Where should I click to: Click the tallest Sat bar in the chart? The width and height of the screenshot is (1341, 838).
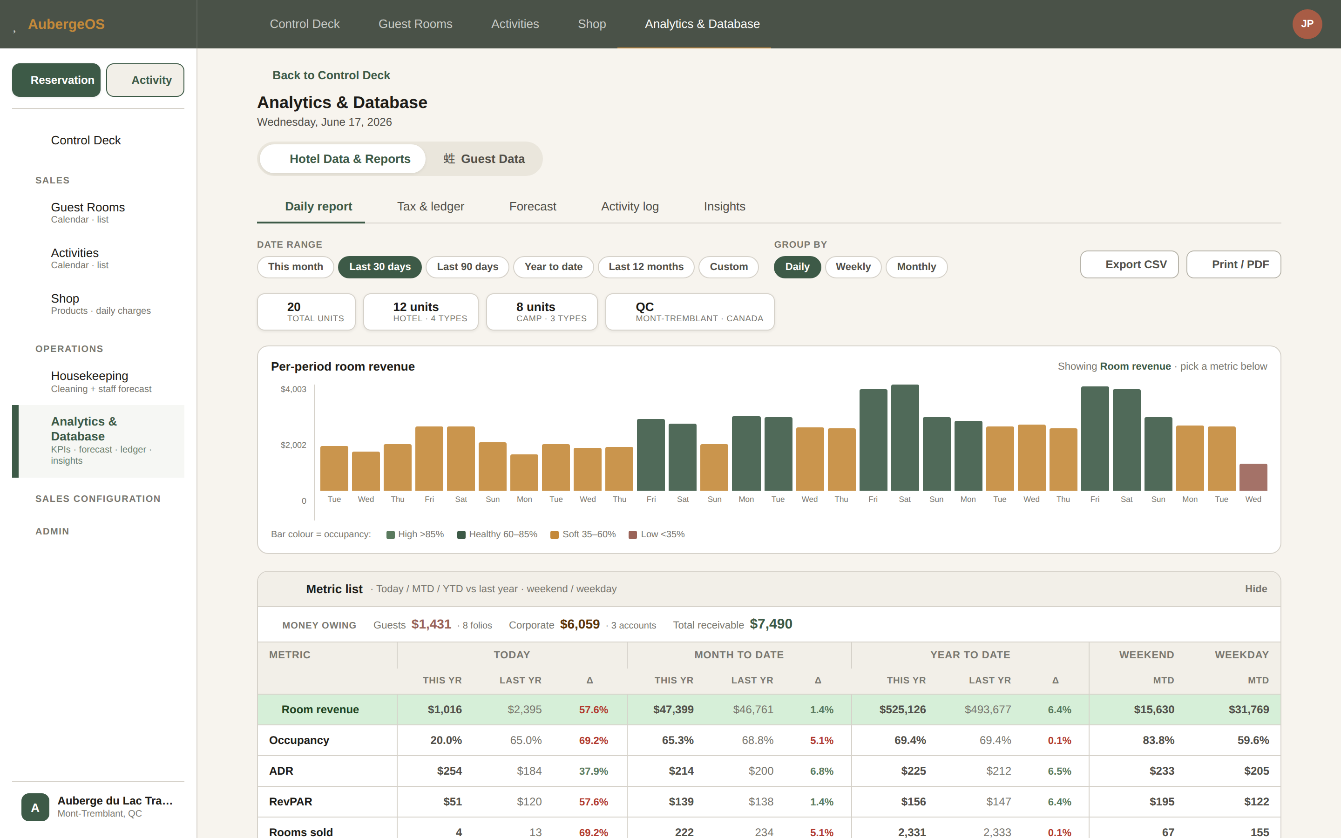pyautogui.click(x=904, y=437)
